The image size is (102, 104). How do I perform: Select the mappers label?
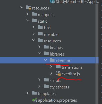click(x=46, y=15)
